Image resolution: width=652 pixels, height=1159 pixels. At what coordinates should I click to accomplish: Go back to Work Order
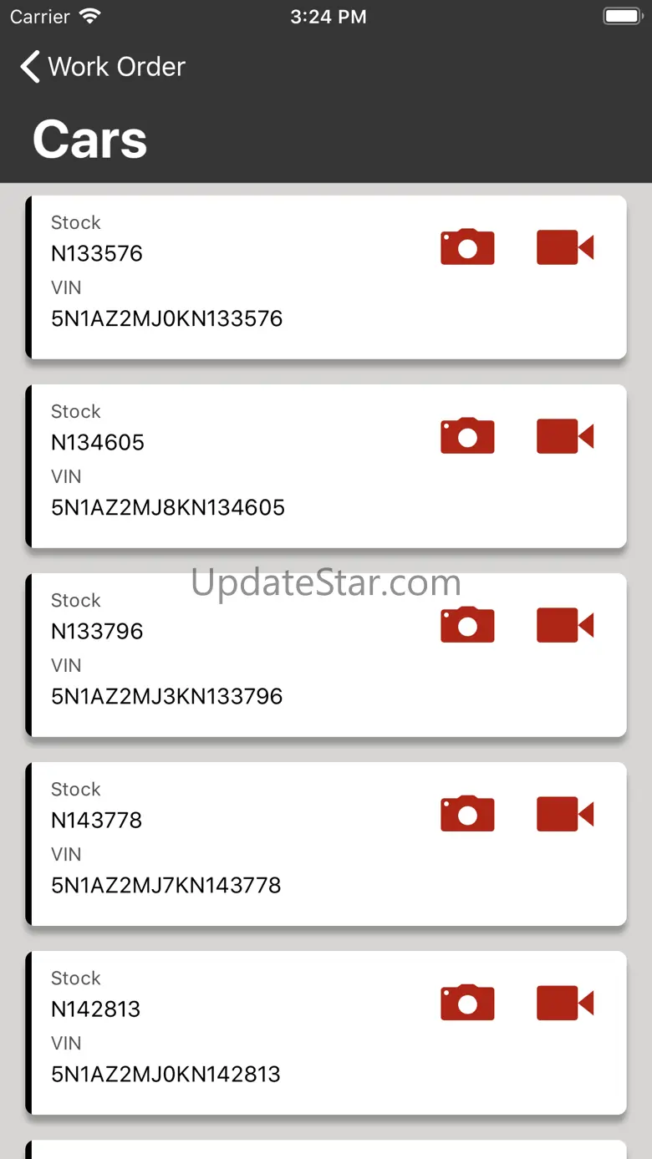(x=103, y=67)
